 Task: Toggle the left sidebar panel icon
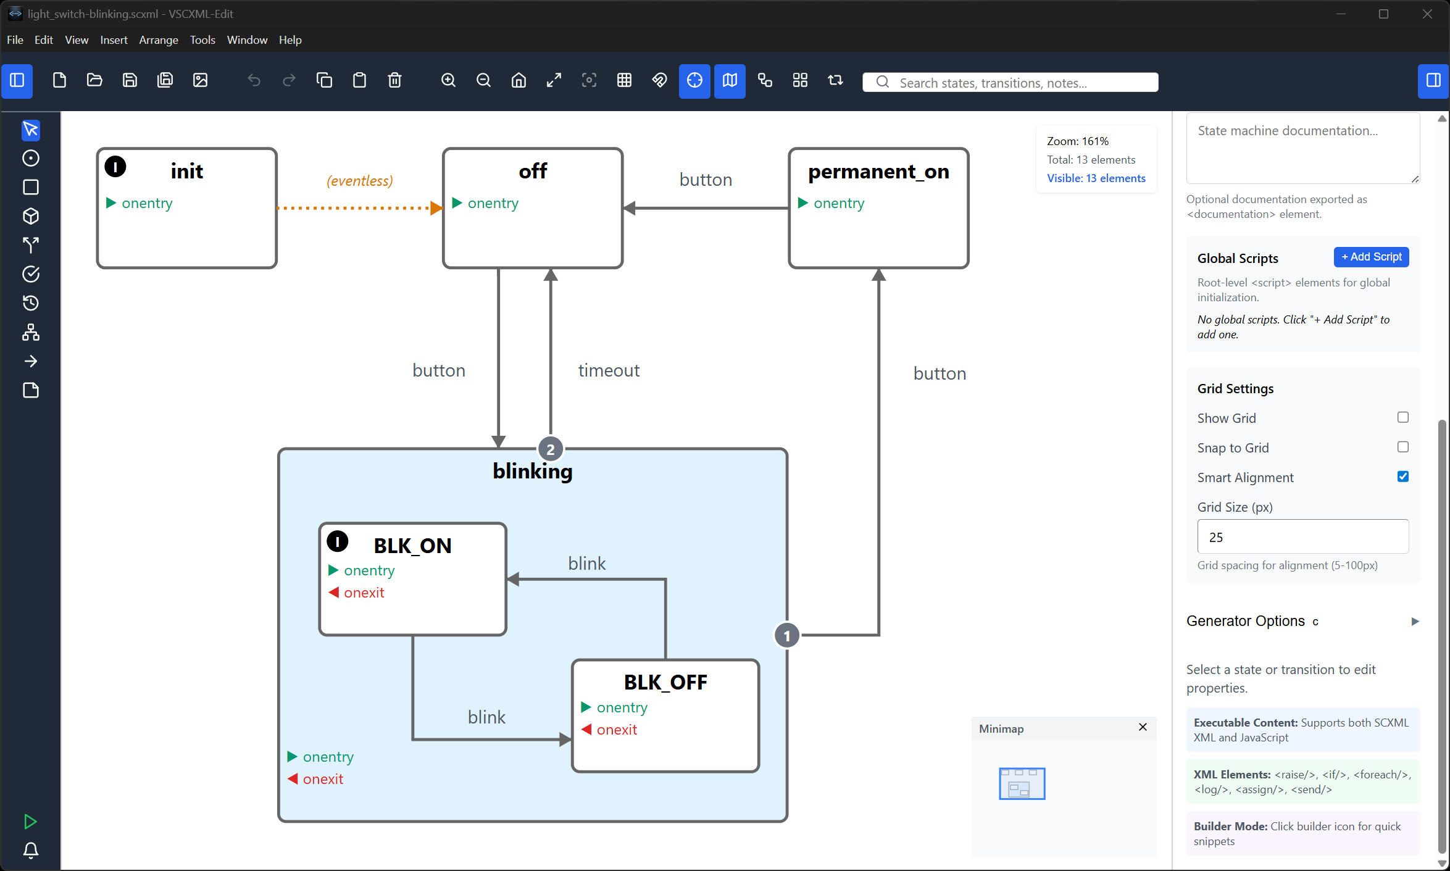pos(17,81)
